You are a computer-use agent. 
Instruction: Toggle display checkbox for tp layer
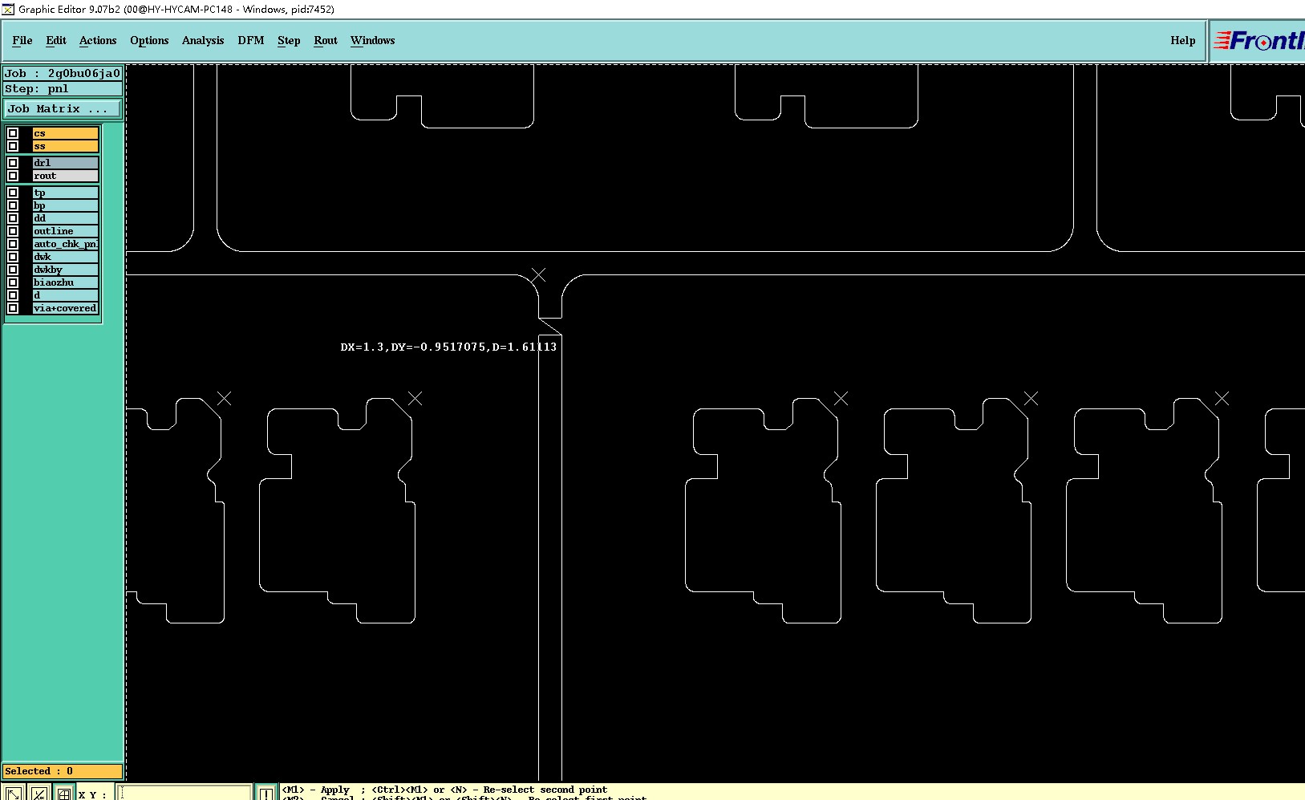tap(13, 193)
